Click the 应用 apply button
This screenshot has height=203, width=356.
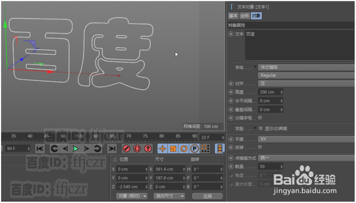[208, 196]
